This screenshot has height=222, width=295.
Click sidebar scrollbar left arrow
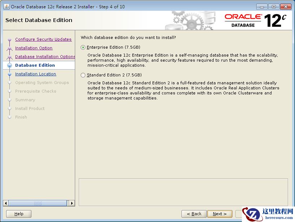point(6,203)
